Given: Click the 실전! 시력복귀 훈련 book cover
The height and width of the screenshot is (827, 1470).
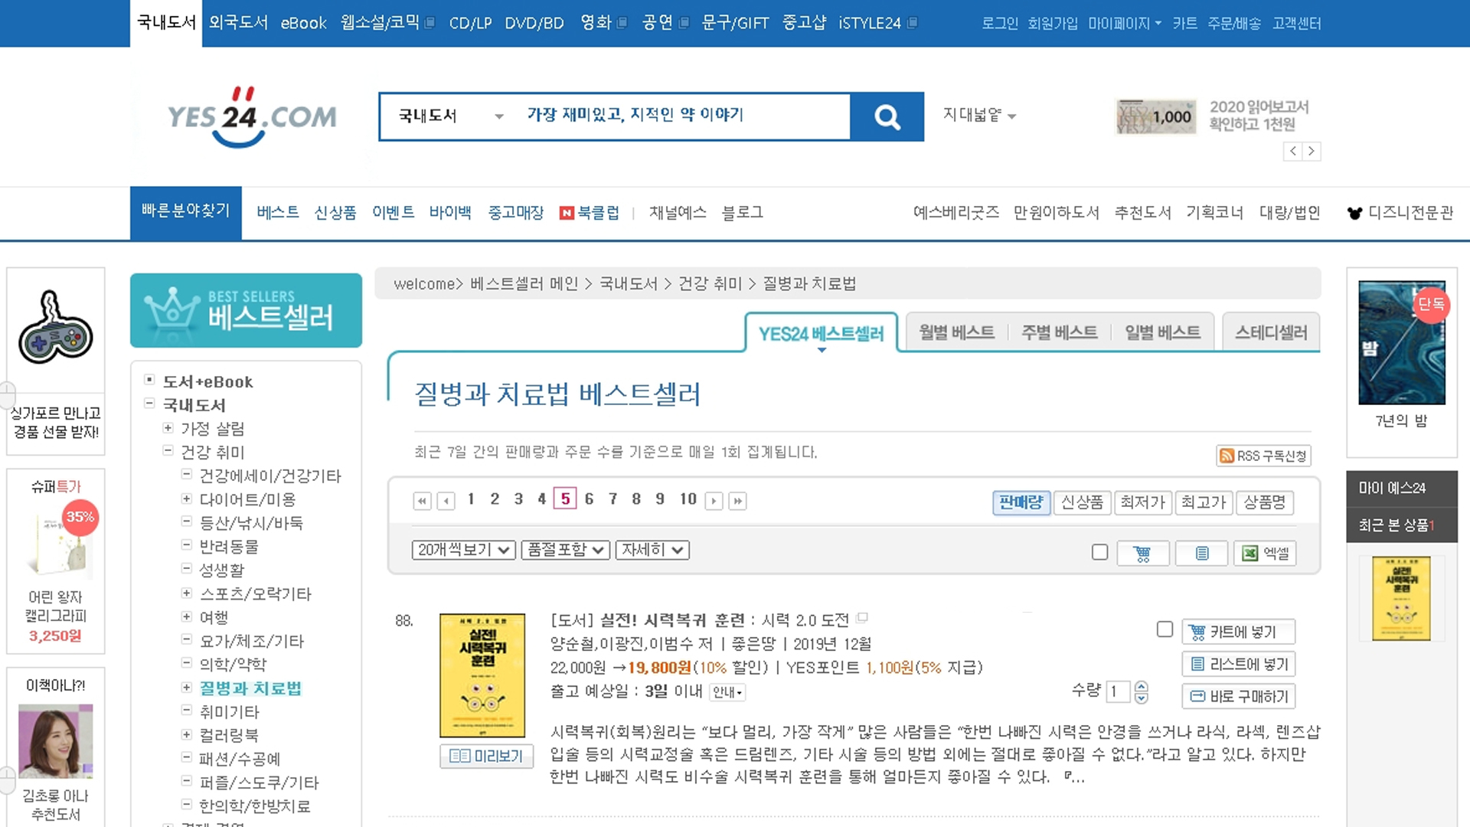Looking at the screenshot, I should pyautogui.click(x=482, y=675).
